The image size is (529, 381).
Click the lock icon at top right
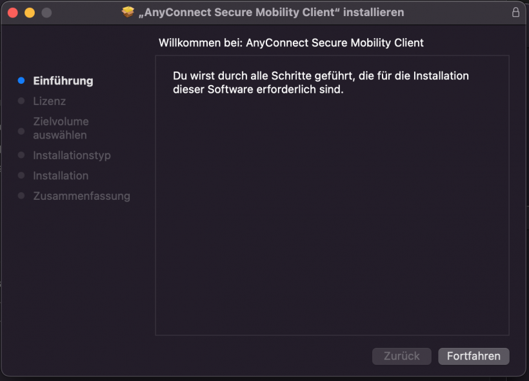(515, 12)
